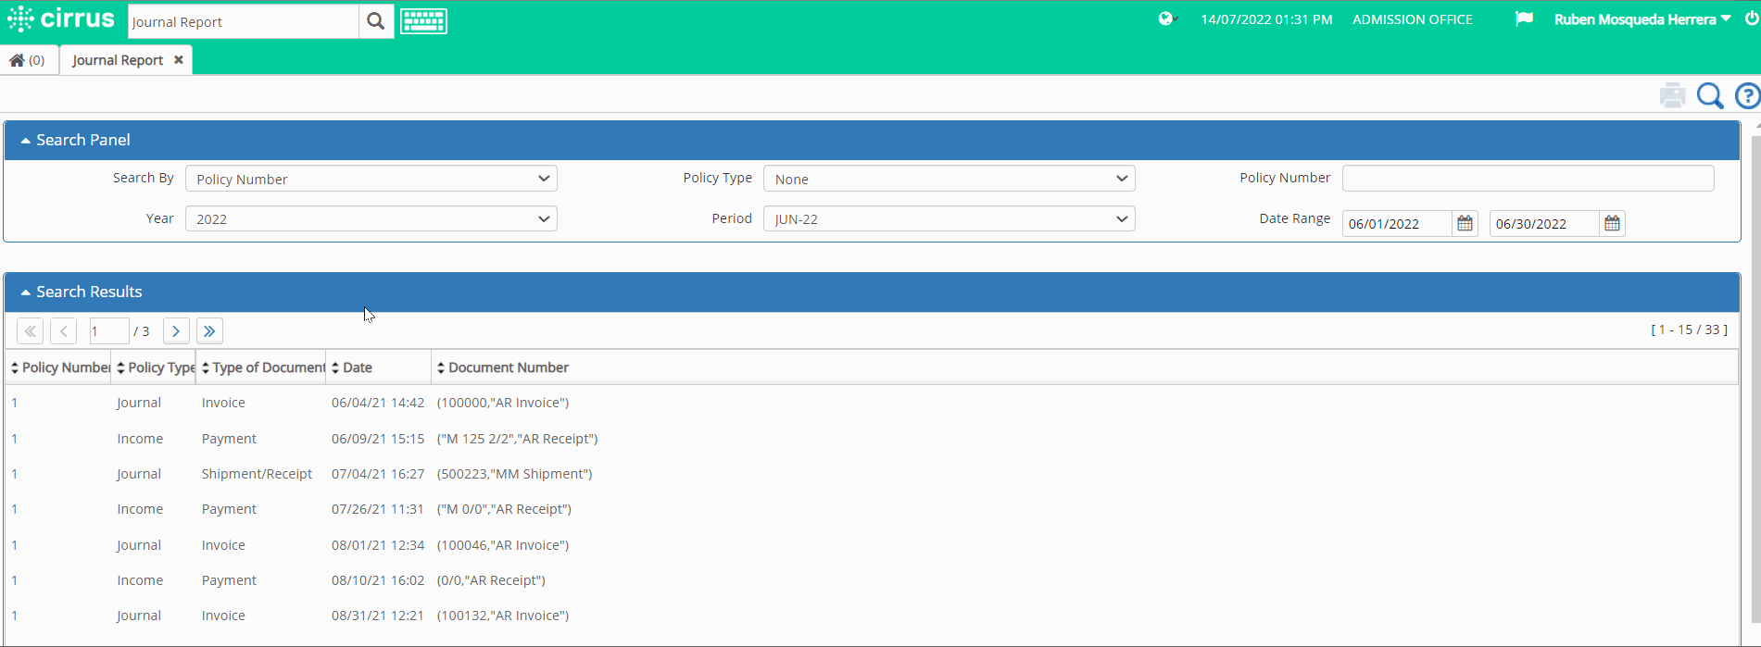Click the search magnifier beside Journal Report box
This screenshot has height=647, width=1761.
(376, 21)
